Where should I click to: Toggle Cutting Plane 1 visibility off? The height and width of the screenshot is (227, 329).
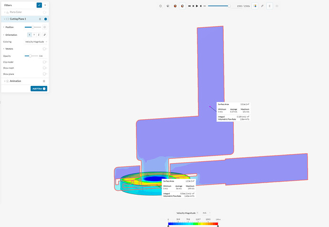(x=45, y=19)
